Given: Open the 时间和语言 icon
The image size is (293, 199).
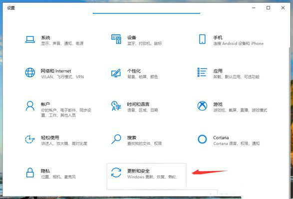Looking at the screenshot, I should point(116,106).
